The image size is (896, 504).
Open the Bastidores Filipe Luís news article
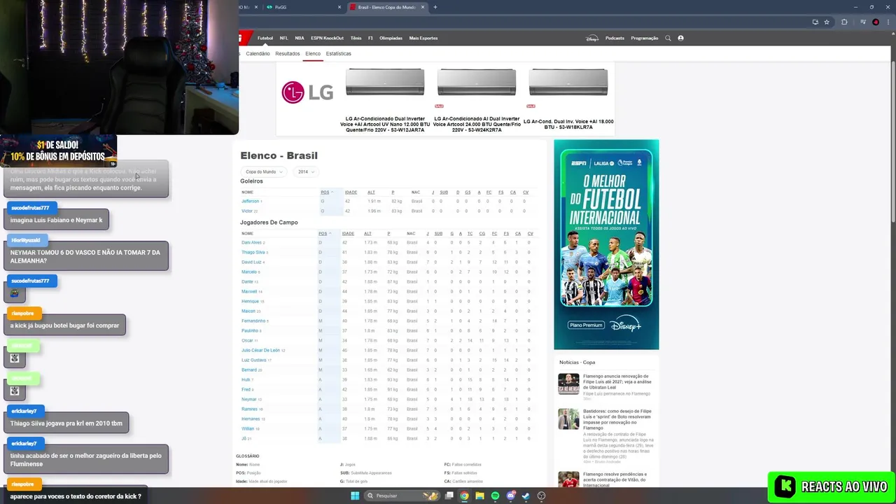(617, 419)
